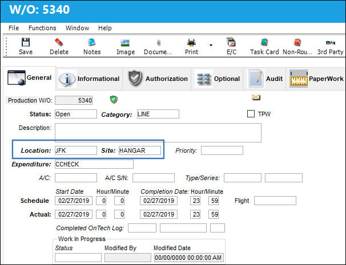Viewport: 346px width, 265px height.
Task: Click the Modified Date field
Action: pos(188,258)
